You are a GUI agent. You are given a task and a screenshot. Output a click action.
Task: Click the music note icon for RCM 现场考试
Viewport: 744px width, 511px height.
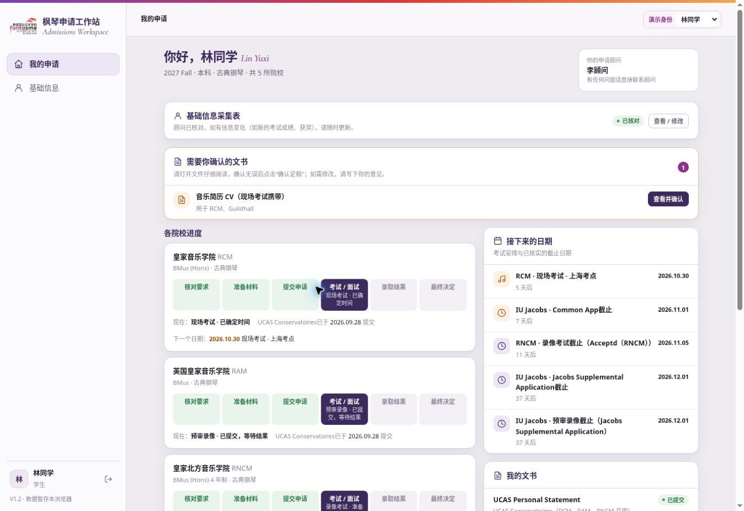click(x=502, y=279)
